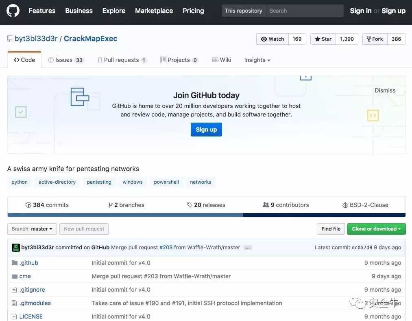
Task: Open the LICENSE file
Action: [x=31, y=317]
